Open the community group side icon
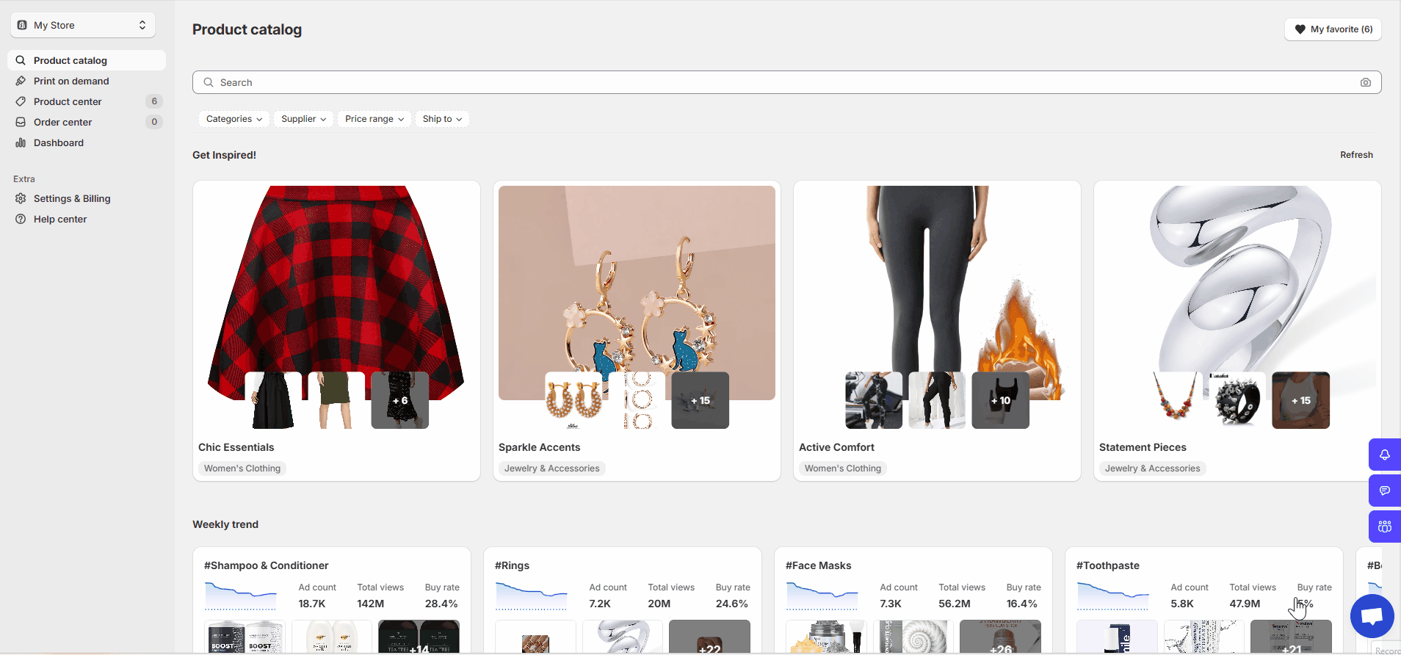Viewport: 1401px width, 655px height. (1384, 526)
